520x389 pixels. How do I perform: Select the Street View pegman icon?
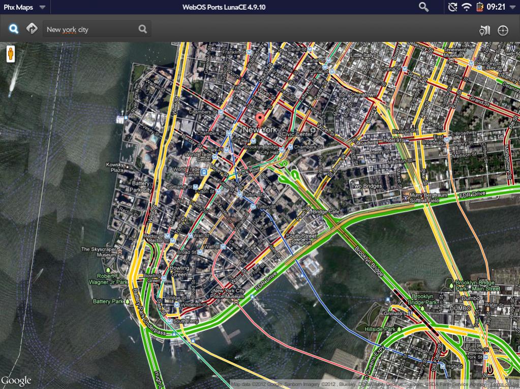(10, 53)
